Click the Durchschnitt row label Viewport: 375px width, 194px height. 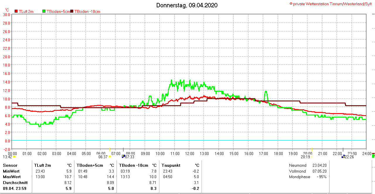(15, 183)
